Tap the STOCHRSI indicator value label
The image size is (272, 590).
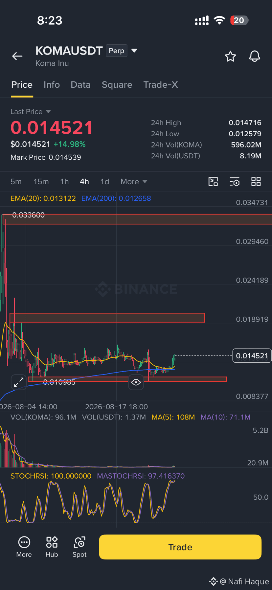tap(51, 476)
